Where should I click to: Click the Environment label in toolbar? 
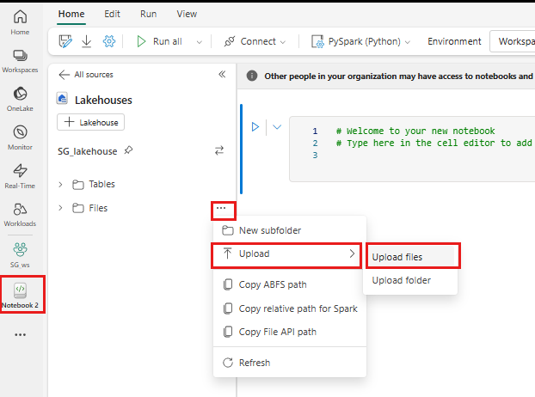454,41
